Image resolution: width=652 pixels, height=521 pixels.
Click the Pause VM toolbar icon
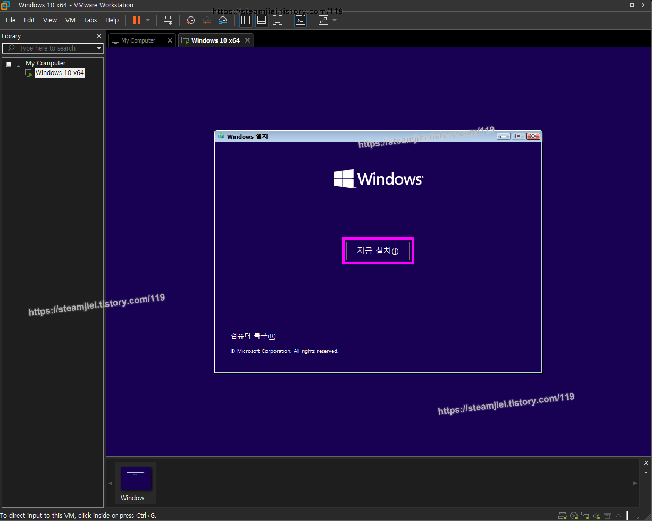click(137, 20)
